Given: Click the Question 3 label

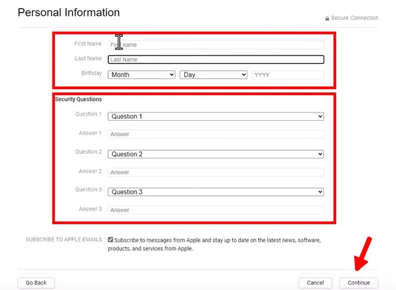Looking at the screenshot, I should point(89,190).
